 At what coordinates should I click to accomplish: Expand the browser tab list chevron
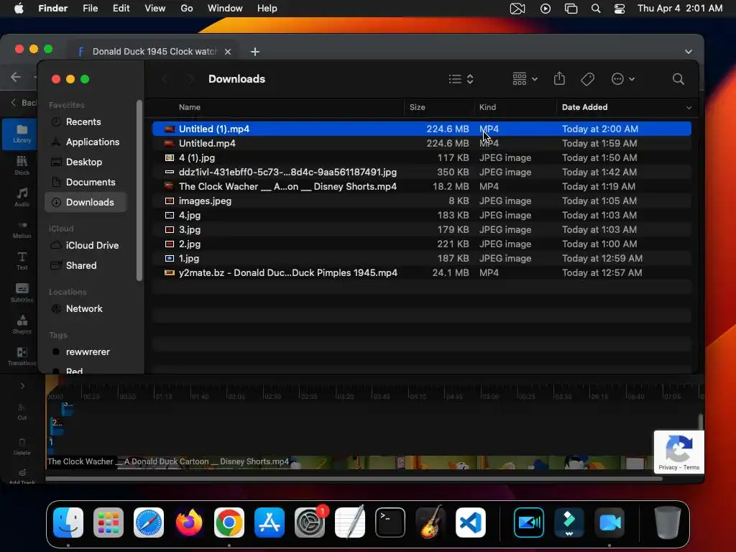tap(688, 52)
